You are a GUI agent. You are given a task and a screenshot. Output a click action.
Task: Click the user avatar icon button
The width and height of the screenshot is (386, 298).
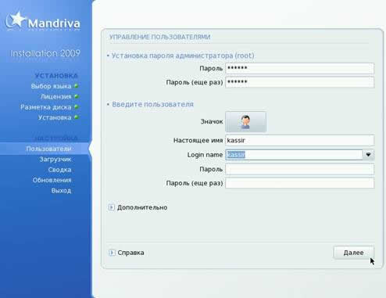[x=245, y=122]
